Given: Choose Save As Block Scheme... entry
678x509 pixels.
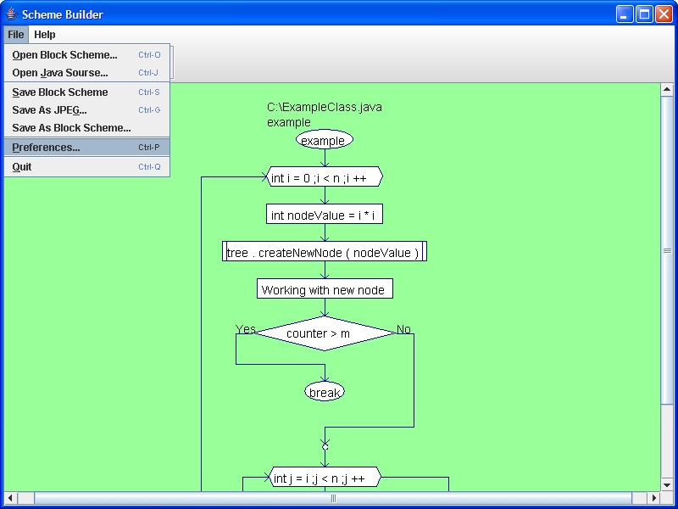Looking at the screenshot, I should (x=87, y=128).
